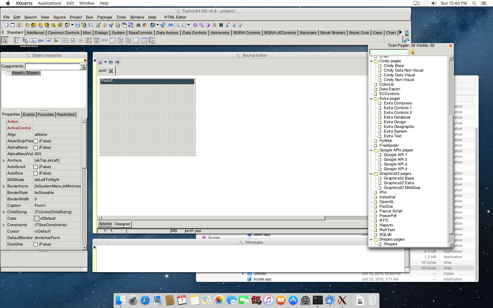Toggle the AutoScroll checkbox
Screen dimensions: 493x308
tap(36, 167)
